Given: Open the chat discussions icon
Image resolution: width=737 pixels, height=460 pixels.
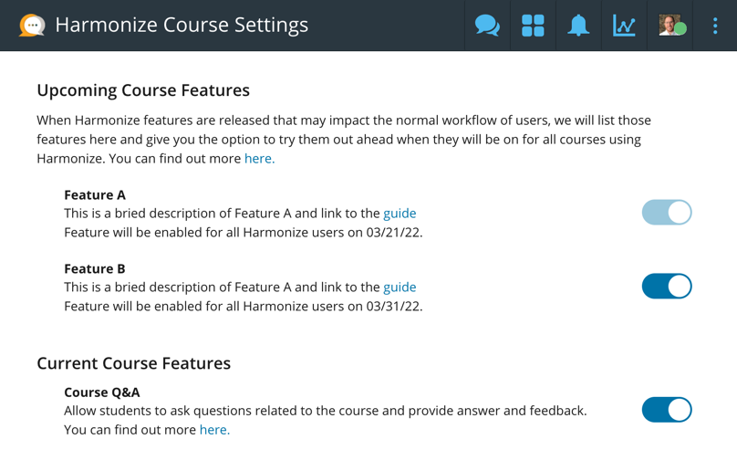Looking at the screenshot, I should (x=487, y=25).
